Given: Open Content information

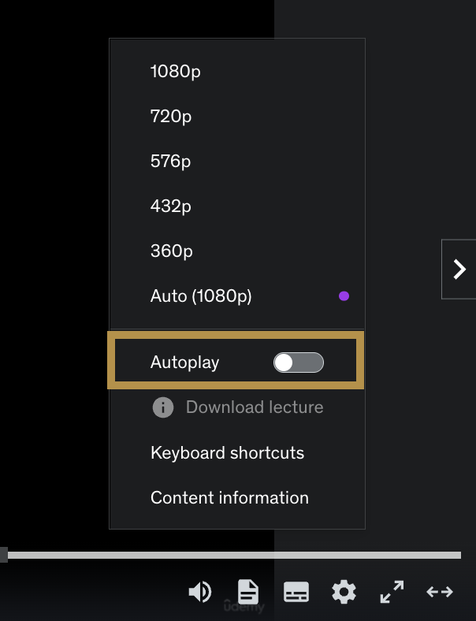Looking at the screenshot, I should tap(229, 498).
